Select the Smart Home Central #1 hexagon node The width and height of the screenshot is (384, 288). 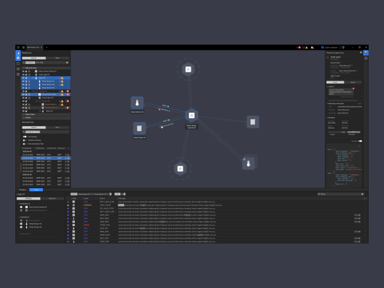pyautogui.click(x=192, y=115)
